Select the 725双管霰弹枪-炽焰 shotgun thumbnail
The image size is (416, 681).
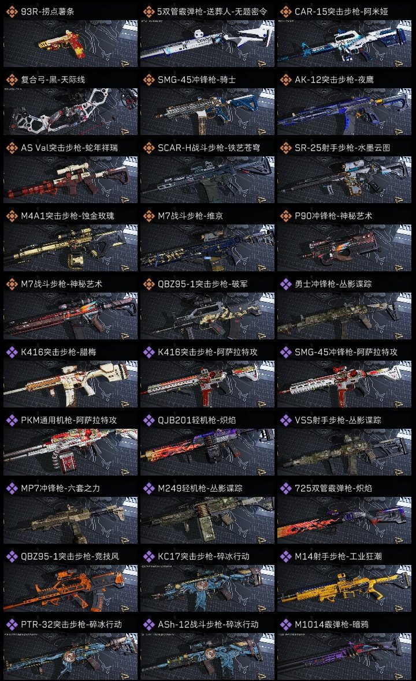pyautogui.click(x=344, y=521)
